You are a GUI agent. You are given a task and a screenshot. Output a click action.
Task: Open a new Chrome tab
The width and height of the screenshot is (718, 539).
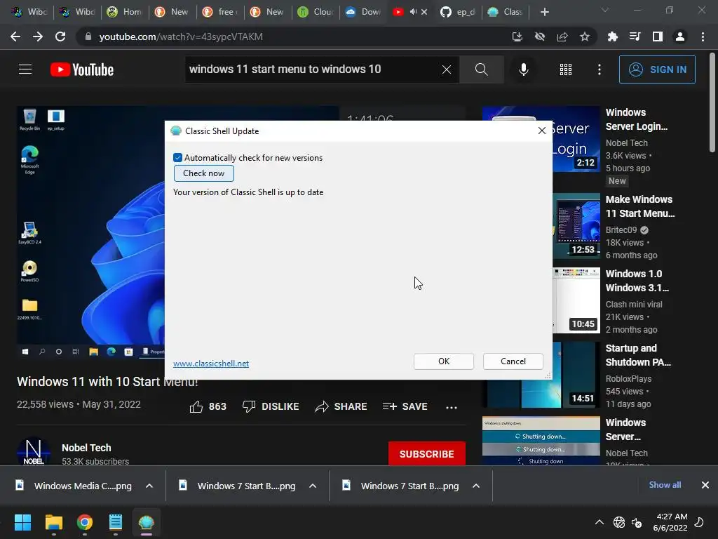(544, 12)
